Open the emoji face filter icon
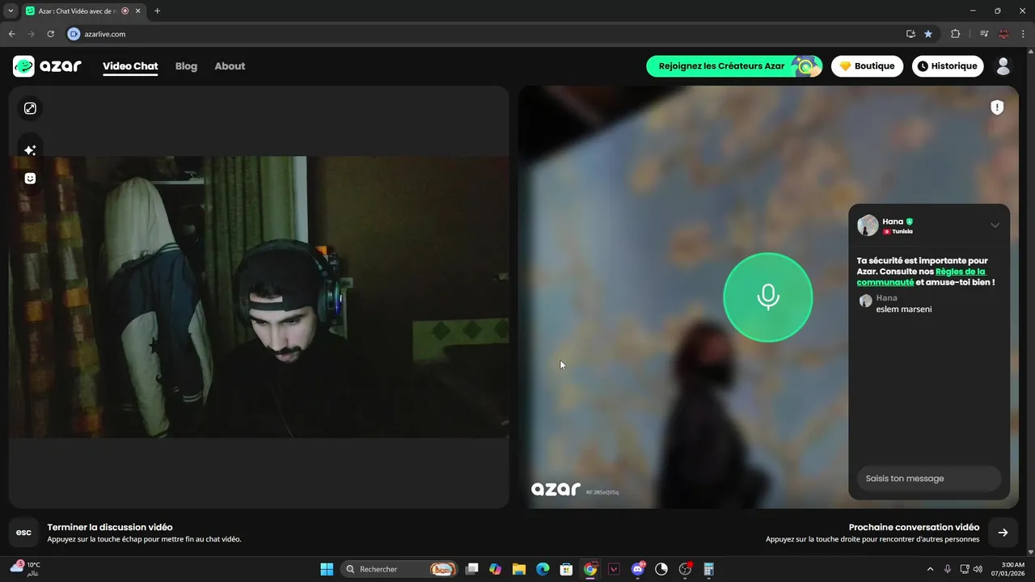The height and width of the screenshot is (582, 1035). pos(30,179)
